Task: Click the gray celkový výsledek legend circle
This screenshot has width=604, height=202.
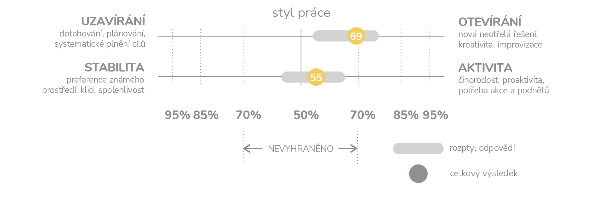Action: (x=418, y=174)
